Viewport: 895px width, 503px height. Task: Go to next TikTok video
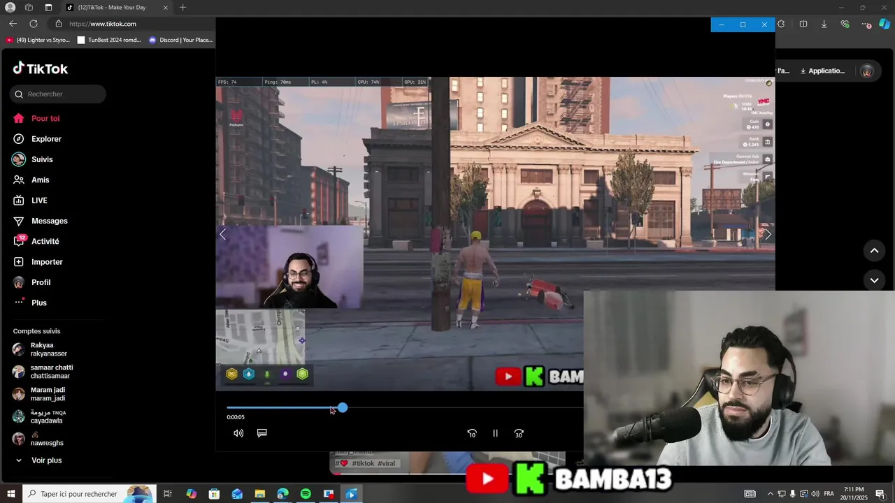click(x=874, y=280)
